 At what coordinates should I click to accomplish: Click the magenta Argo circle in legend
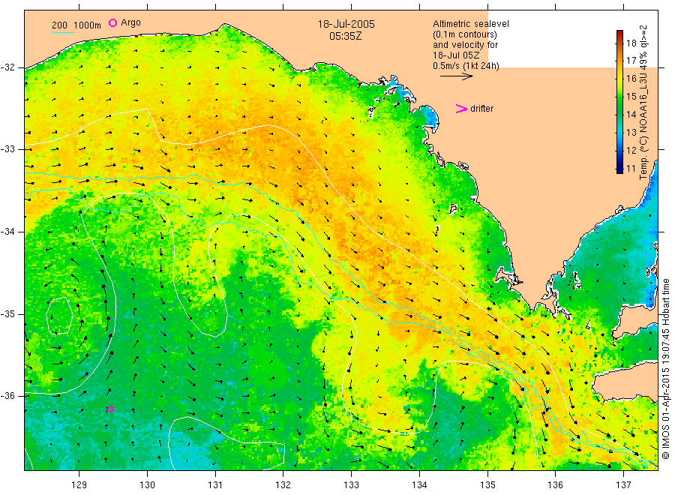pyautogui.click(x=112, y=22)
